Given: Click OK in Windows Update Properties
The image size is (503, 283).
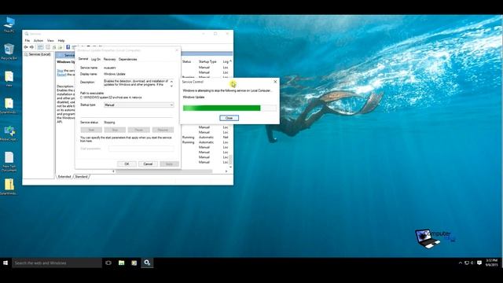Looking at the screenshot, I should 127,164.
